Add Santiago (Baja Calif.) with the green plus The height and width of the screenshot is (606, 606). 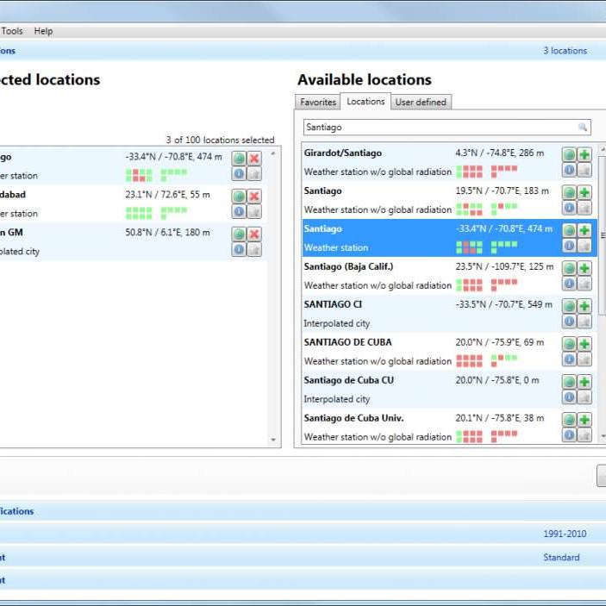tap(584, 268)
